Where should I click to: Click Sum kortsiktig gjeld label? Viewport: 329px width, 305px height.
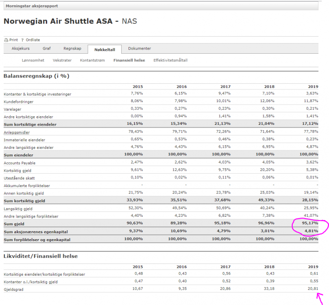[x=24, y=201]
